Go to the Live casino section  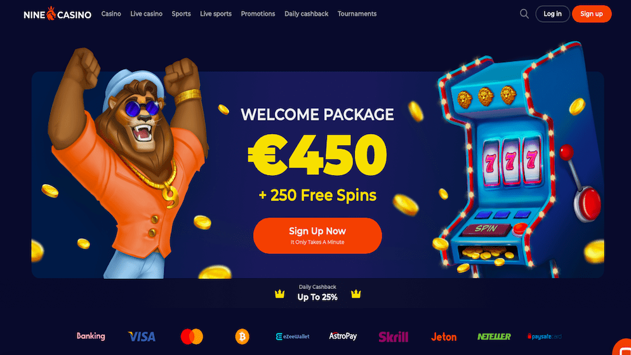pos(146,14)
